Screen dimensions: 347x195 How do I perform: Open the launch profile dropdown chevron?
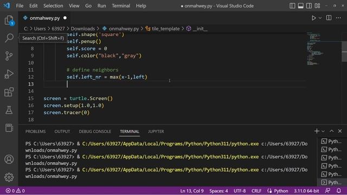(323, 131)
